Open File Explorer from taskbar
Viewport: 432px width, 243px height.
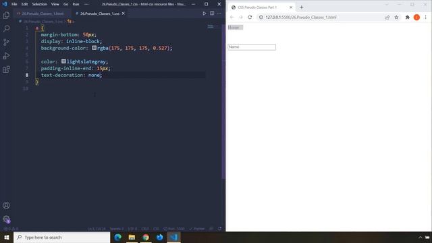[x=132, y=237]
